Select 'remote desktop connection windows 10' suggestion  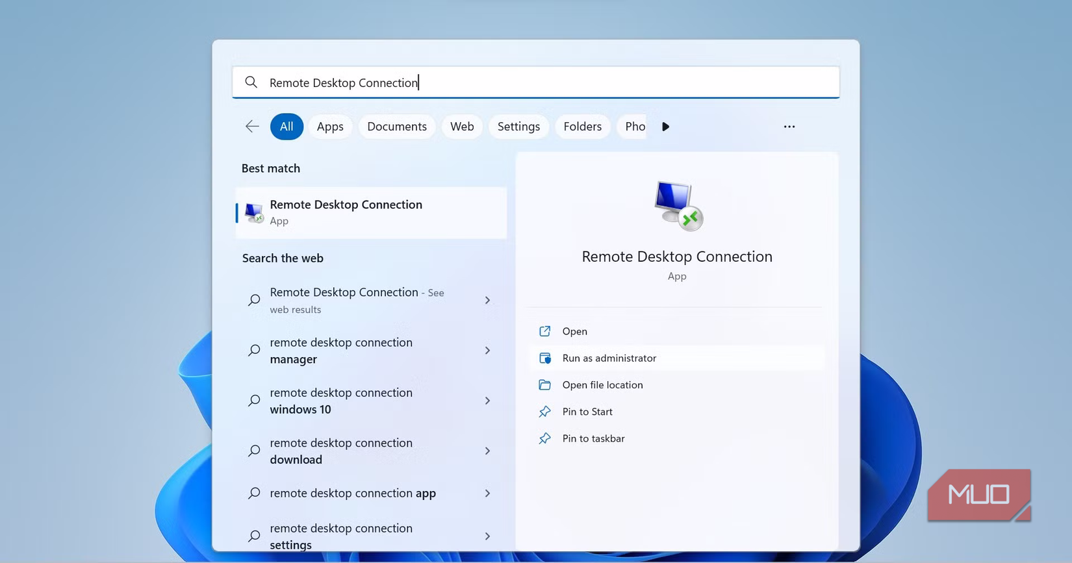tap(371, 401)
